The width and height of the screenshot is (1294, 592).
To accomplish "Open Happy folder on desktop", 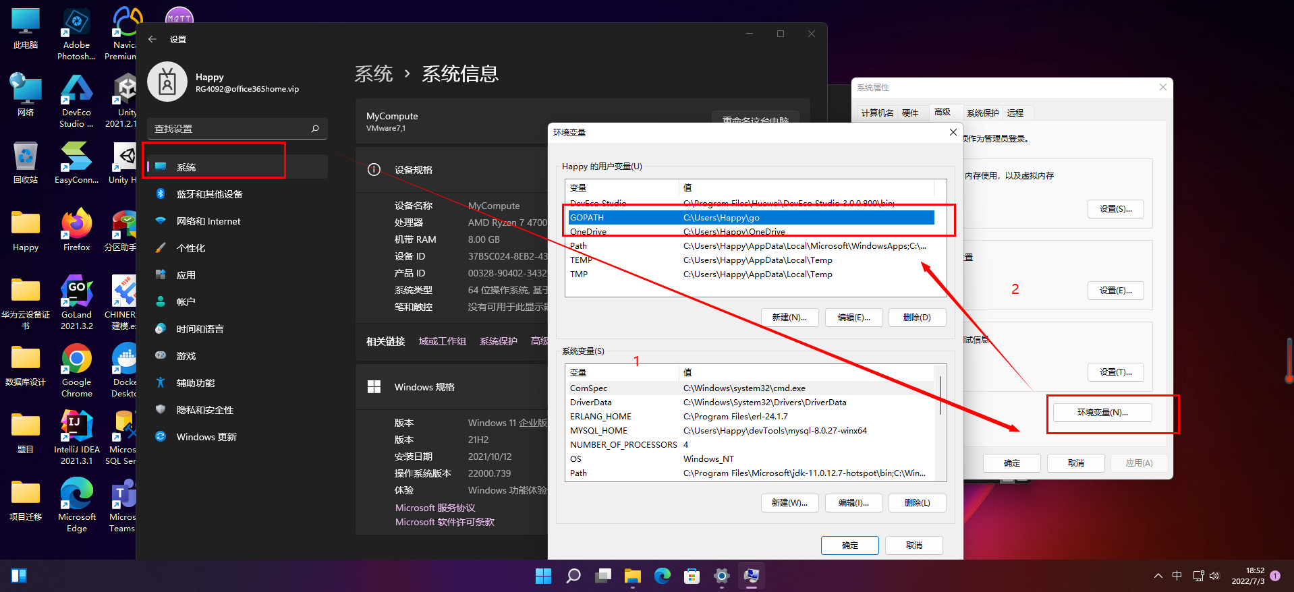I will pos(26,231).
